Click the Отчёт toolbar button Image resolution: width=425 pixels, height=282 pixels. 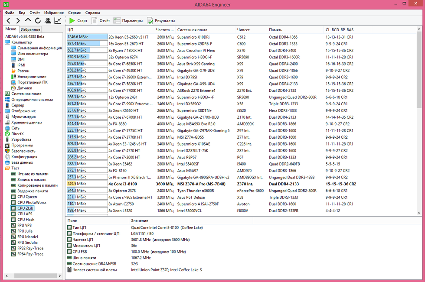pos(101,21)
